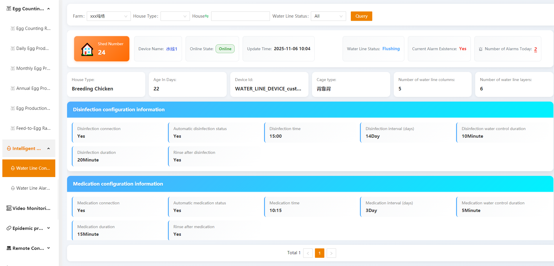Open Egg Counting R... menu item

click(x=29, y=28)
